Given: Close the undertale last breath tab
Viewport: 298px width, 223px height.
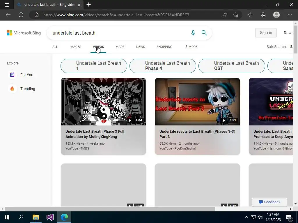Looking at the screenshot, I should point(79,5).
